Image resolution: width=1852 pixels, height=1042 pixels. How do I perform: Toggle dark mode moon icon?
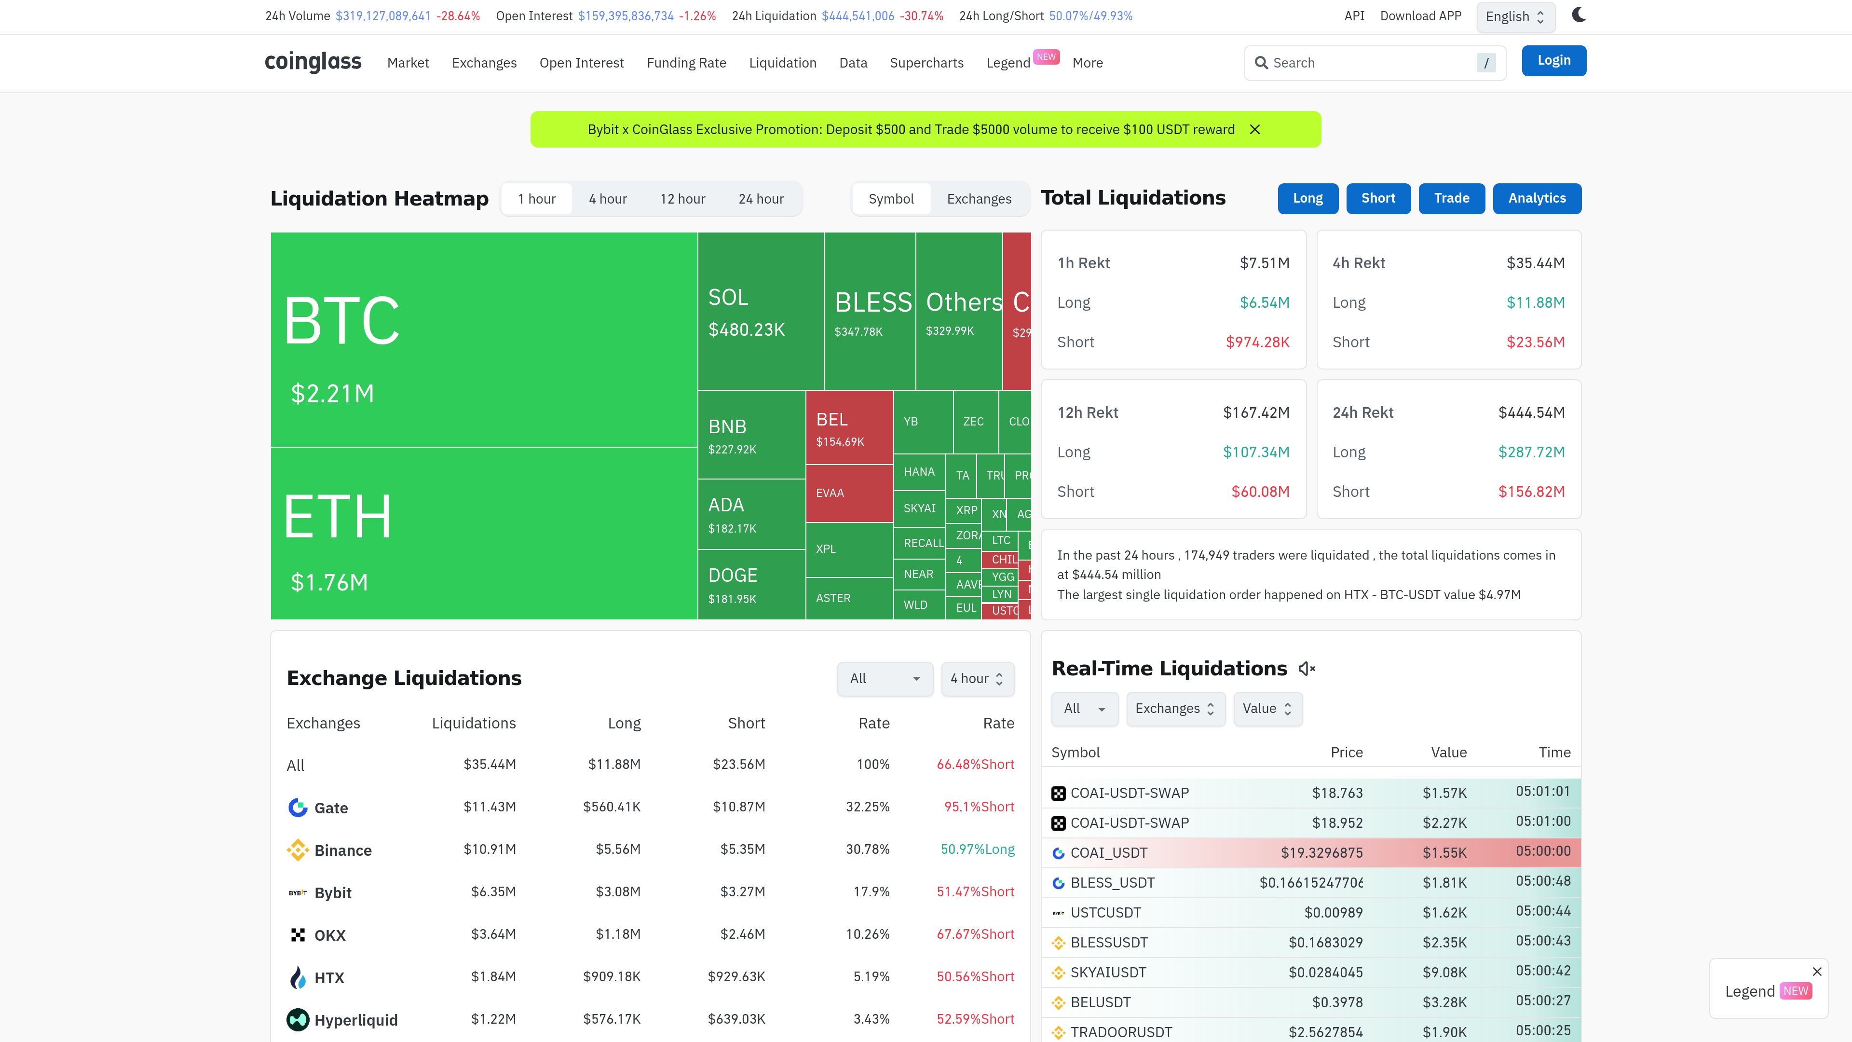coord(1578,15)
